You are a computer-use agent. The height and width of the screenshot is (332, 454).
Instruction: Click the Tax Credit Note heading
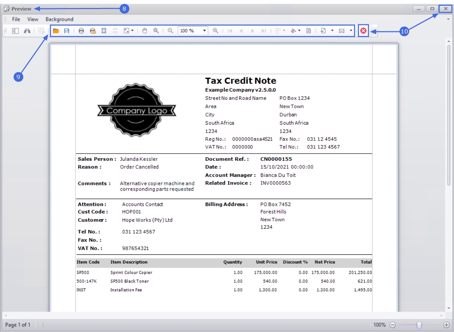[x=241, y=81]
